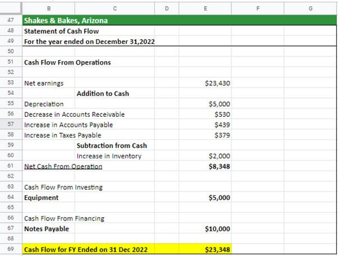
Task: Click 'Increase in Taxes Payable' cell
Action: pos(62,135)
